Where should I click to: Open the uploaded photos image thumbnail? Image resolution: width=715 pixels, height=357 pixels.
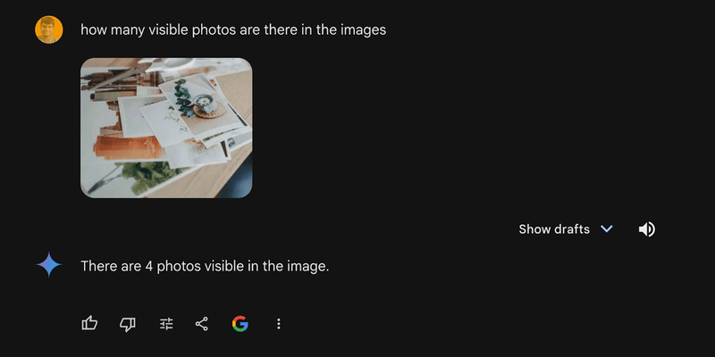click(x=166, y=128)
